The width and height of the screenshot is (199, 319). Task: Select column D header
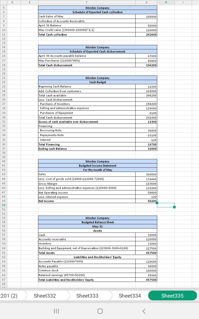tap(12, 2)
